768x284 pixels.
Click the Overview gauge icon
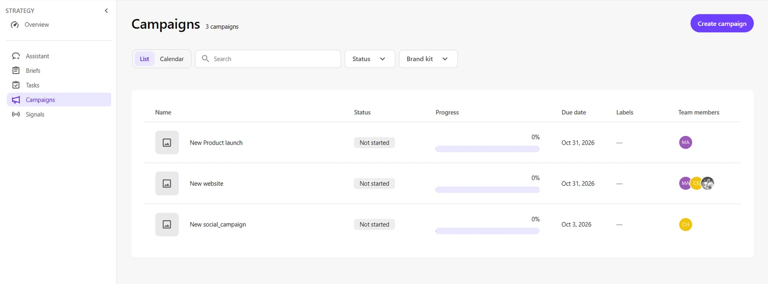click(x=15, y=25)
